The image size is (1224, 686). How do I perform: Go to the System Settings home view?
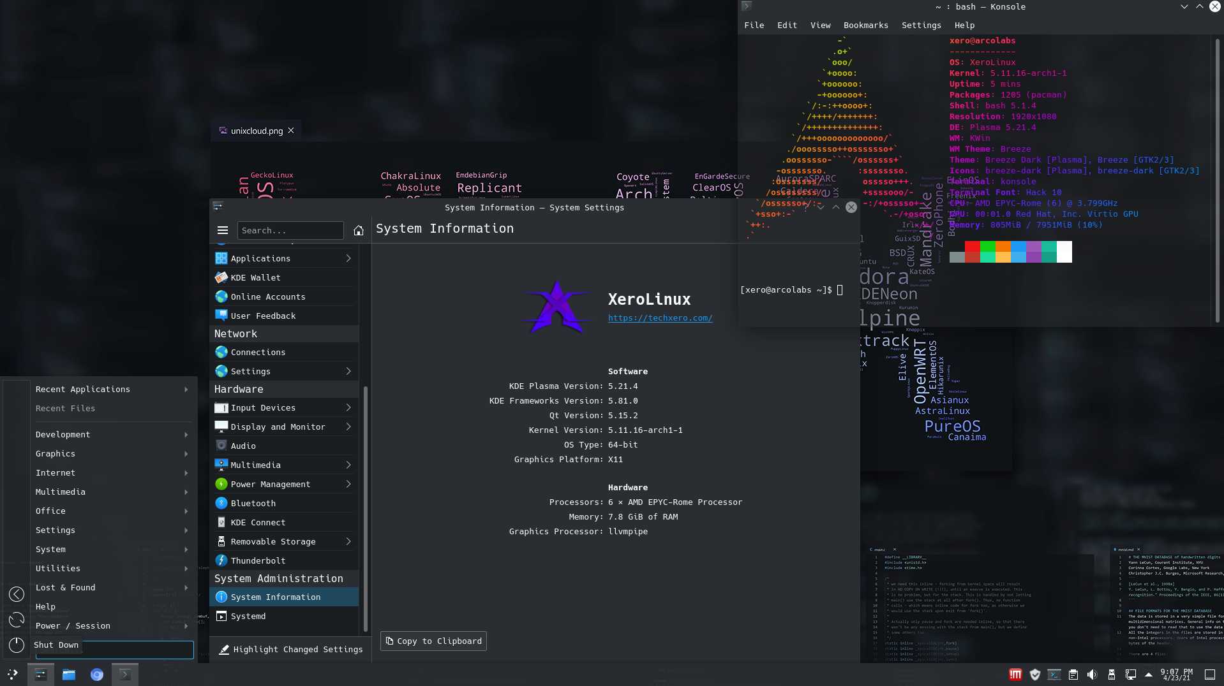359,230
